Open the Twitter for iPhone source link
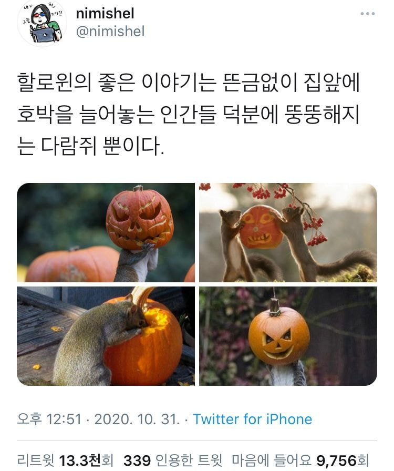 pos(252,419)
